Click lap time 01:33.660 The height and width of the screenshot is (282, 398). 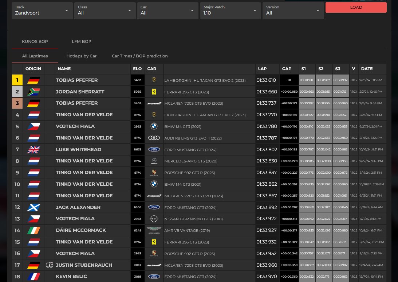(x=267, y=92)
